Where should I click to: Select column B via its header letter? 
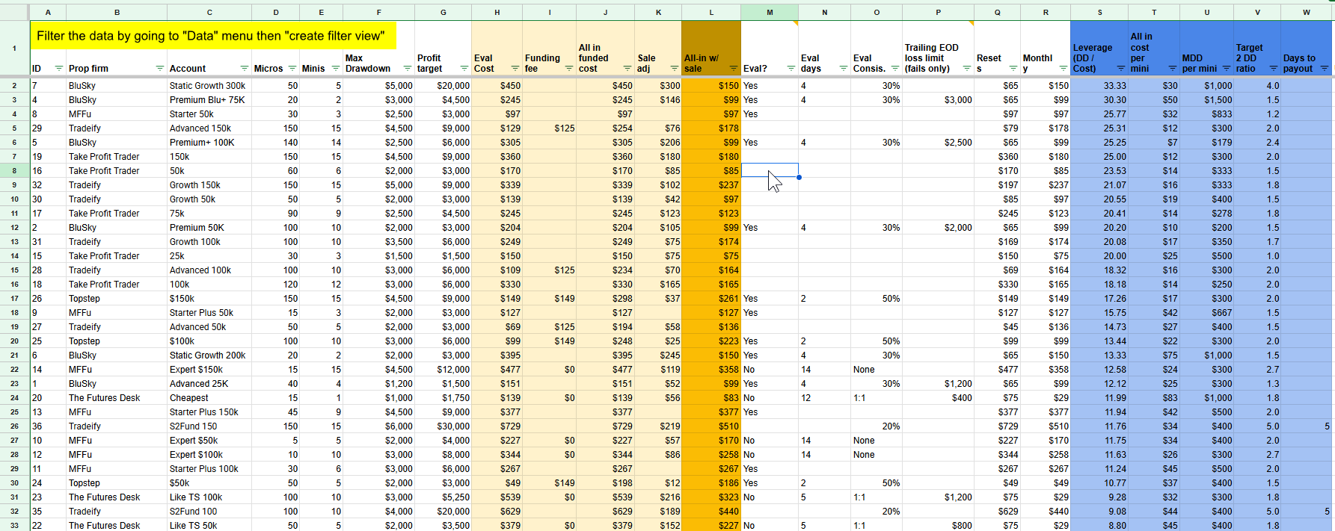117,12
